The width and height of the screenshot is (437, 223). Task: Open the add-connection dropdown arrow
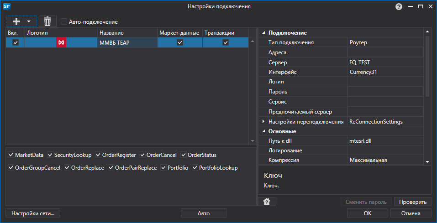click(29, 21)
